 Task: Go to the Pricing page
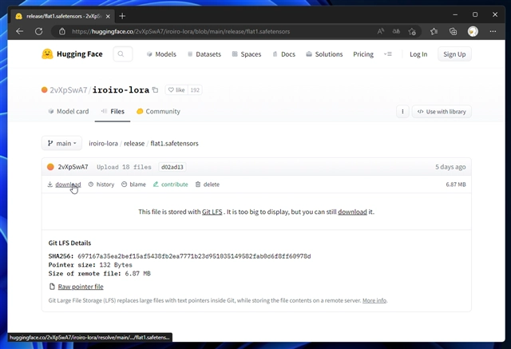pos(363,54)
